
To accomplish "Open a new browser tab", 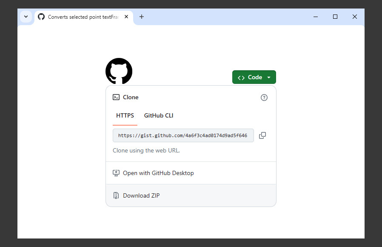I will pos(142,17).
